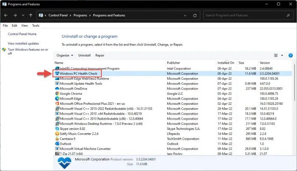Focus the Search Programs and Features box
Viewport: 297px width, 171px height.
(248, 15)
